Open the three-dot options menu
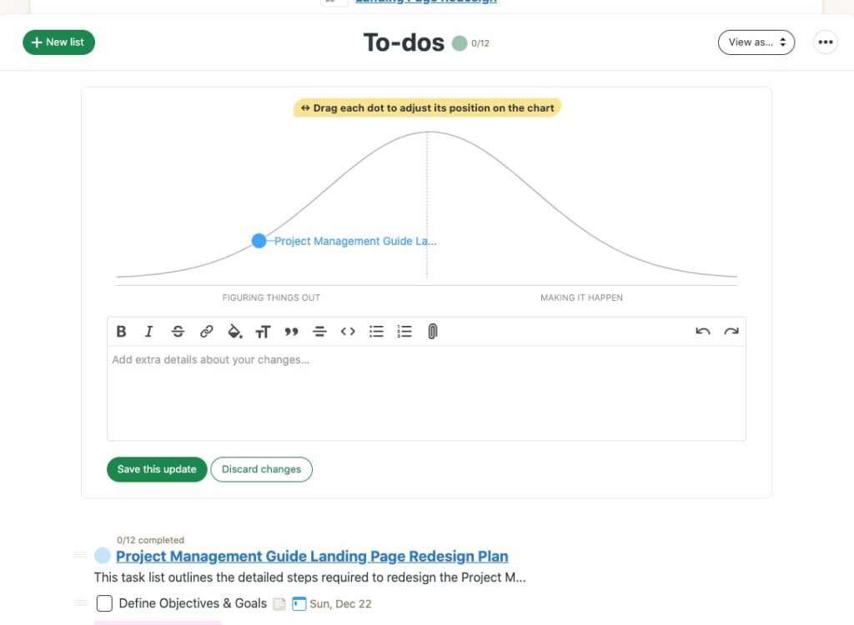Image resolution: width=854 pixels, height=625 pixels. tap(825, 41)
